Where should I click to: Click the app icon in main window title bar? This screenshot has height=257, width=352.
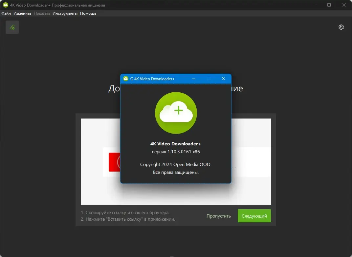[5, 5]
